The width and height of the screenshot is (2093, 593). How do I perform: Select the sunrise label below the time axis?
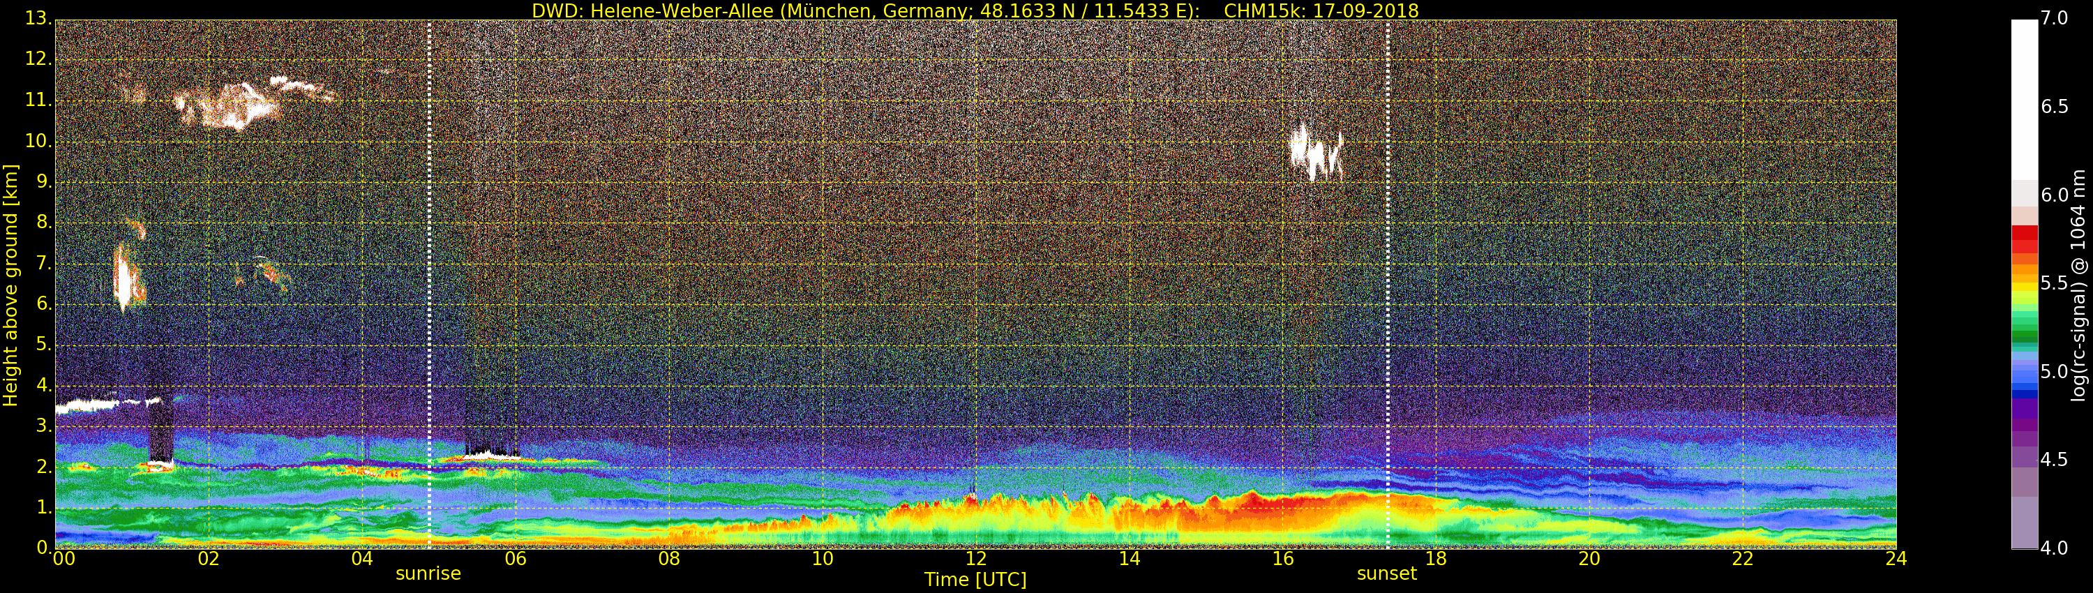coord(428,574)
